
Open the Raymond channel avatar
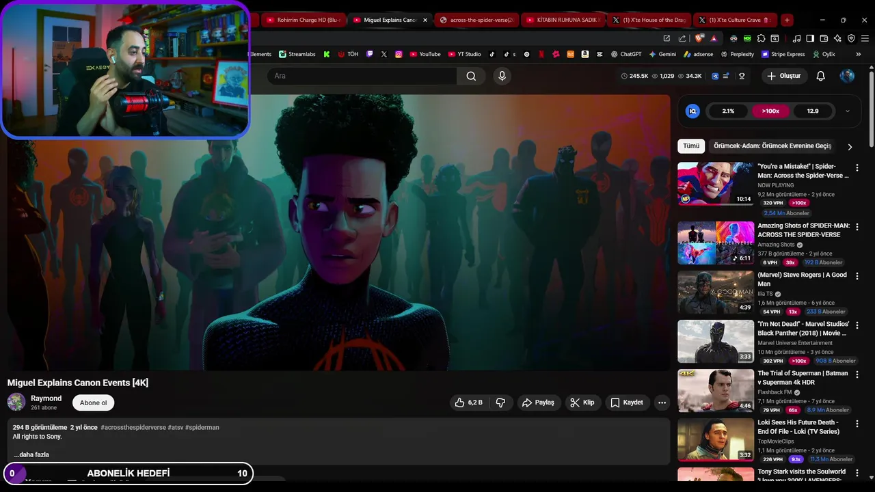pyautogui.click(x=16, y=402)
